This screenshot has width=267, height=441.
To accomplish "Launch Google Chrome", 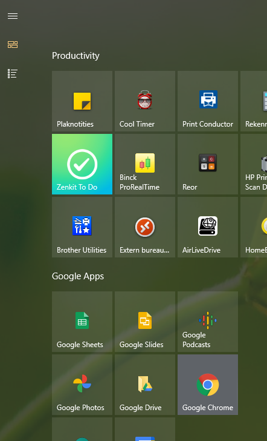I will 208,385.
